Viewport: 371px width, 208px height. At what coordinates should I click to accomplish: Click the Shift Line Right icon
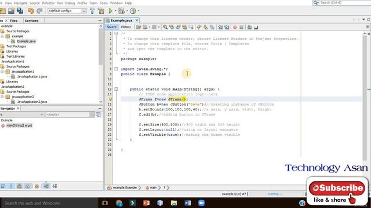227,27
